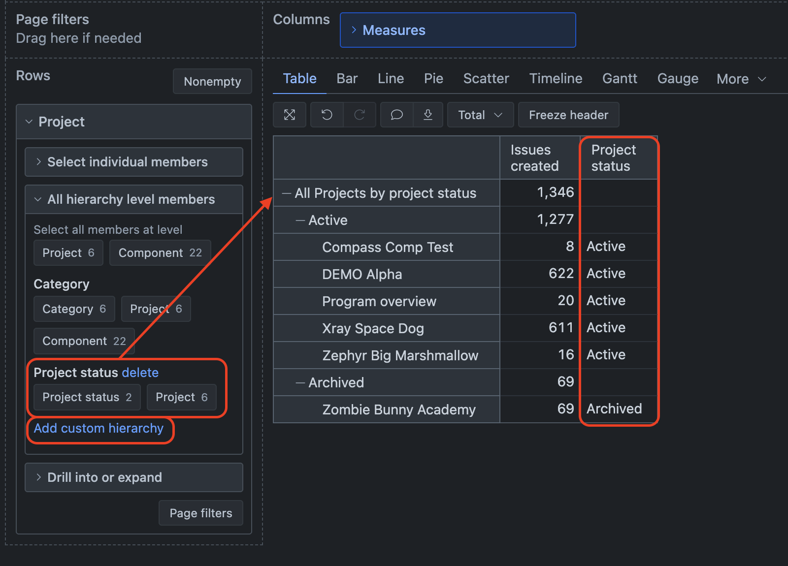This screenshot has height=566, width=788.
Task: Switch to the Bar chart tab
Action: pos(347,79)
